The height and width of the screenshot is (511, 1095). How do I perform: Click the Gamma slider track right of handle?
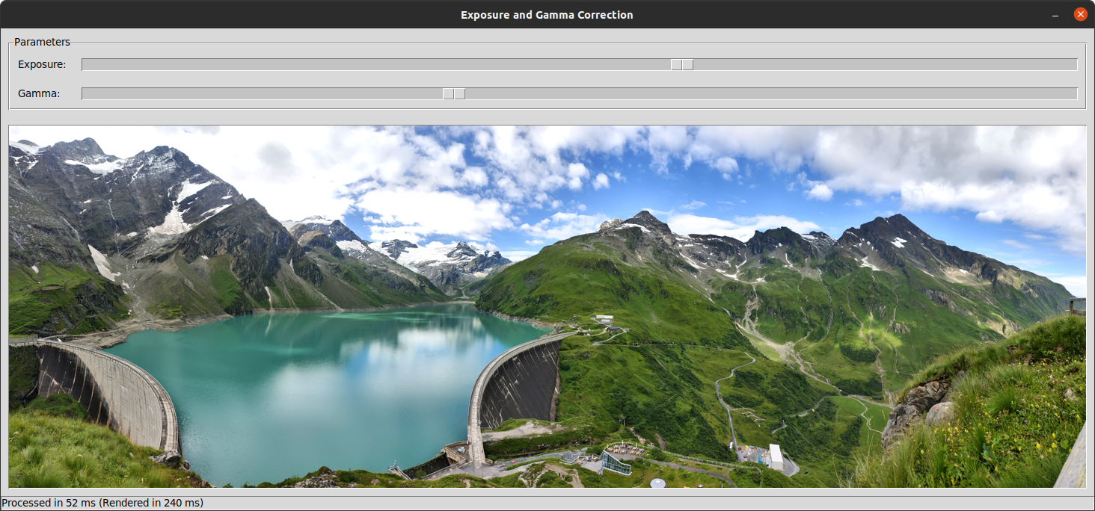point(748,93)
